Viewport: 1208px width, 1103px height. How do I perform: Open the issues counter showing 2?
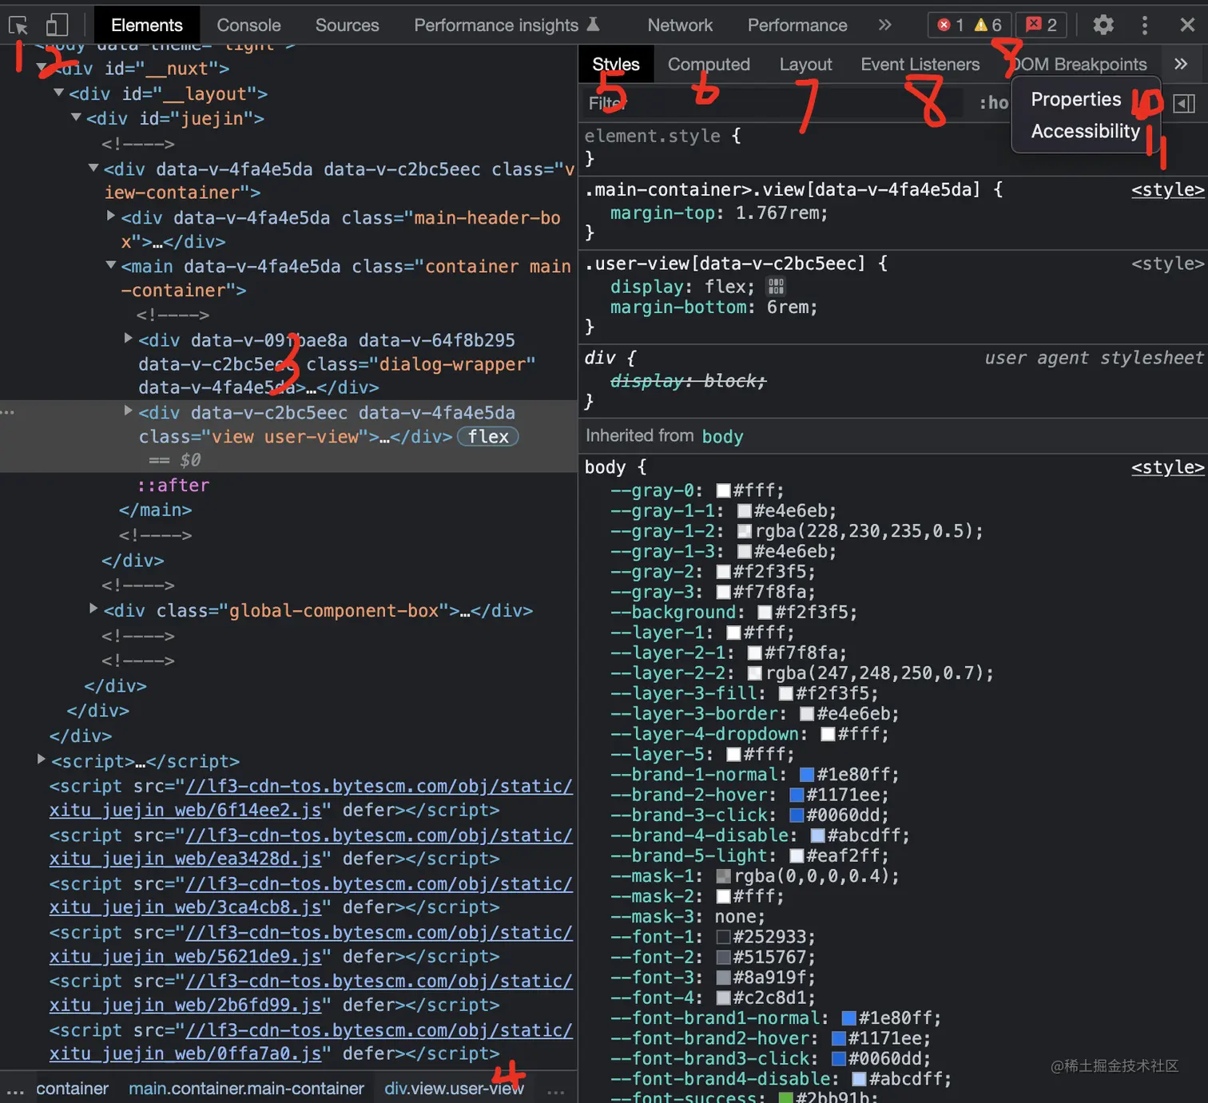[1042, 25]
